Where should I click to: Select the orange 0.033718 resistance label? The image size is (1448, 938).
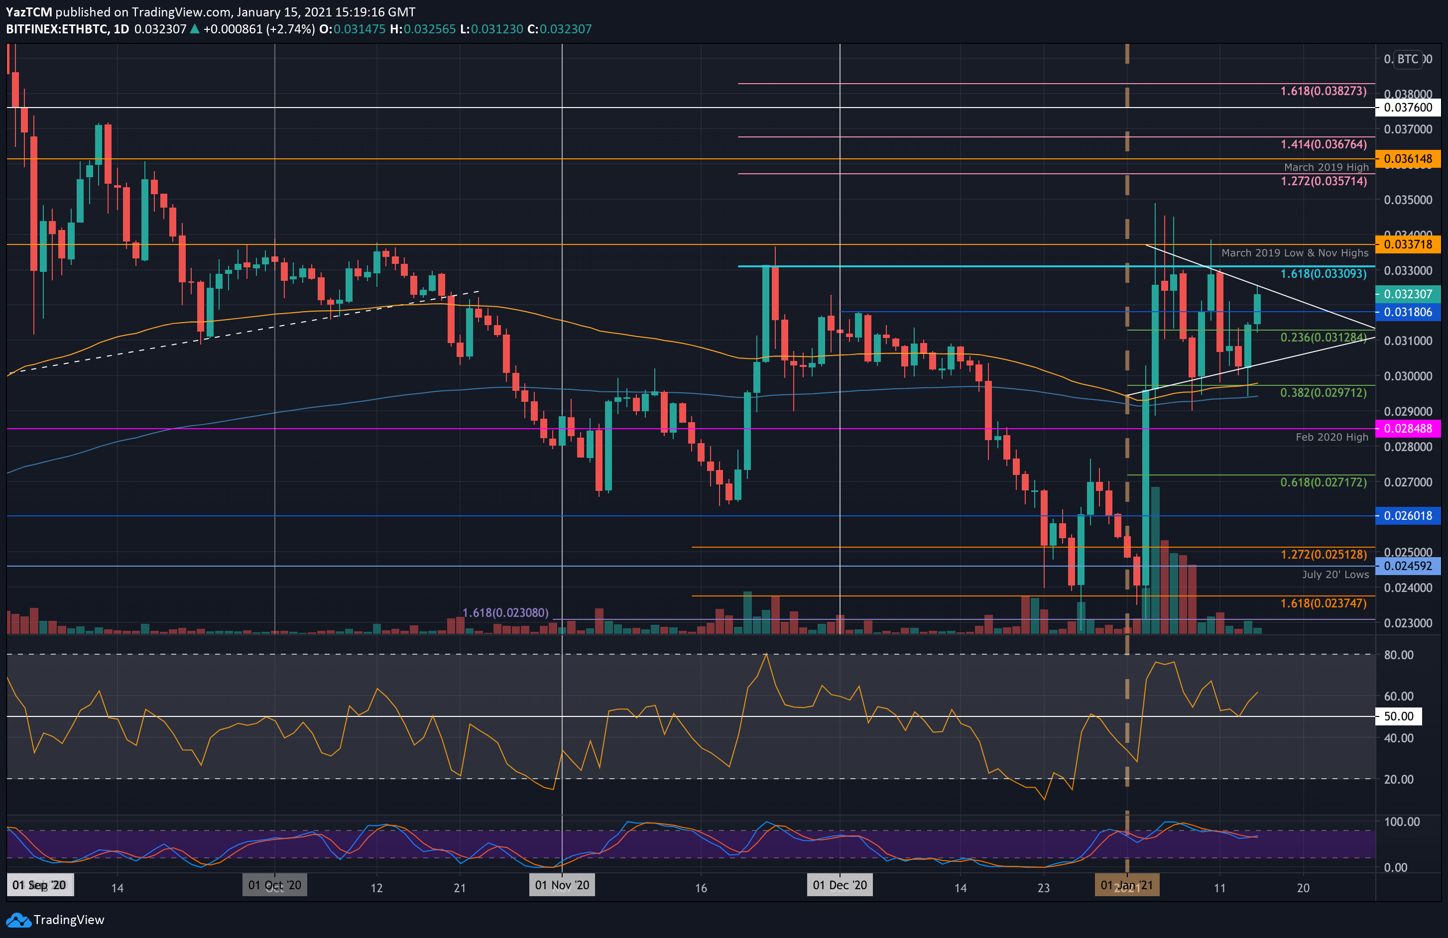click(1409, 244)
